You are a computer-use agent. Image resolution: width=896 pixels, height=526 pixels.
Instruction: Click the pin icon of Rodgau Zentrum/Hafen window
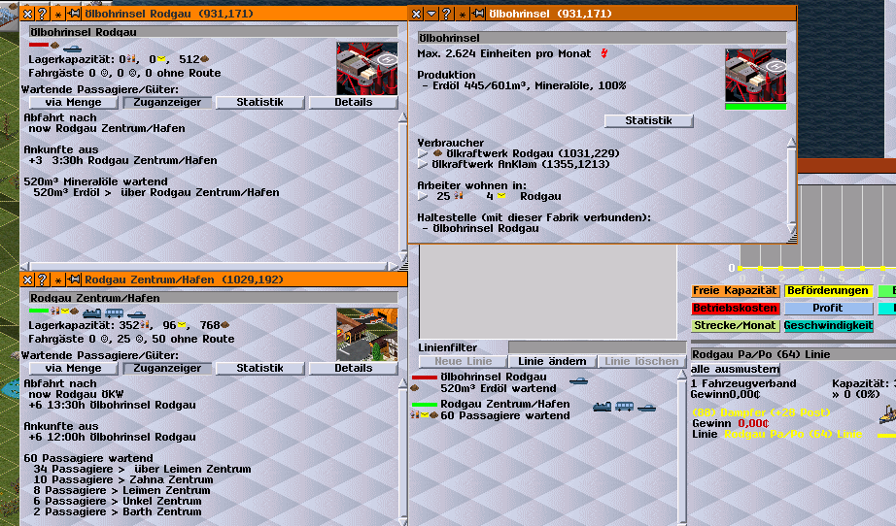click(74, 279)
